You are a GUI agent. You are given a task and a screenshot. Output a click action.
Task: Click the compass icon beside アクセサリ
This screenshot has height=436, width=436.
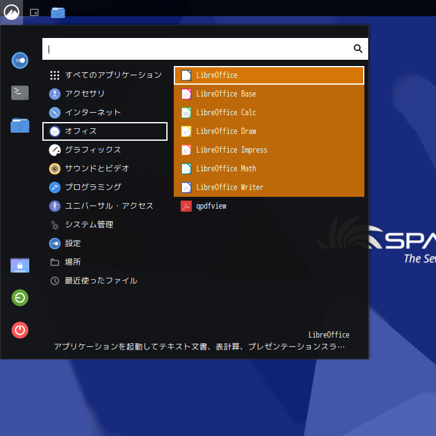point(55,94)
